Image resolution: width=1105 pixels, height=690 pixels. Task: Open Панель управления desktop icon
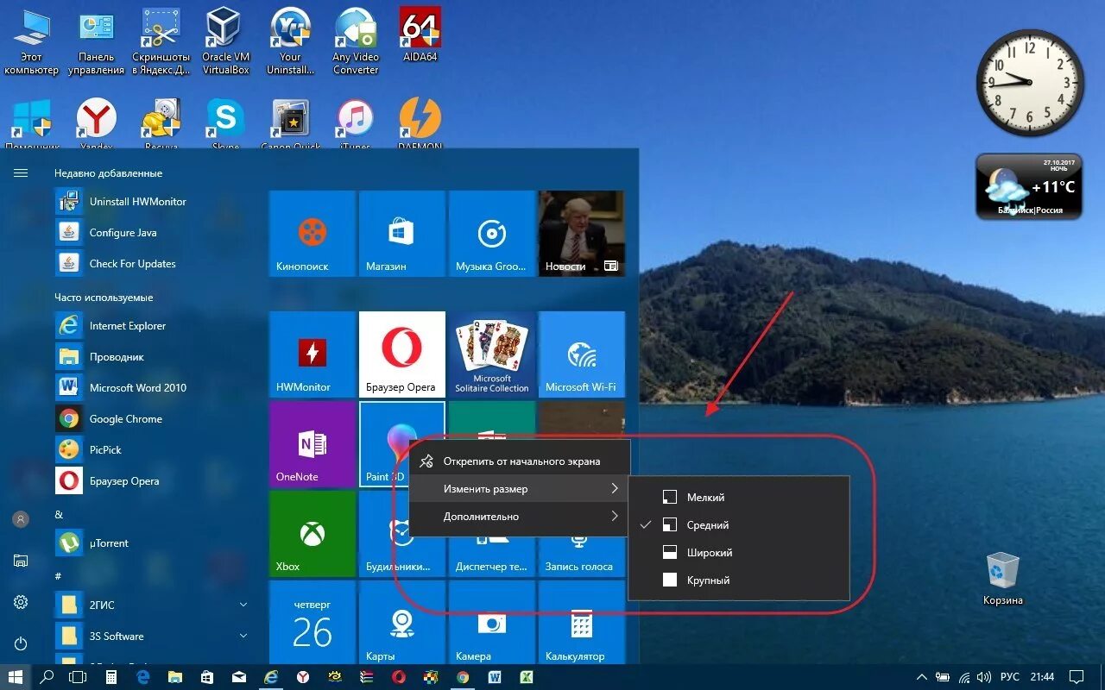[x=97, y=41]
